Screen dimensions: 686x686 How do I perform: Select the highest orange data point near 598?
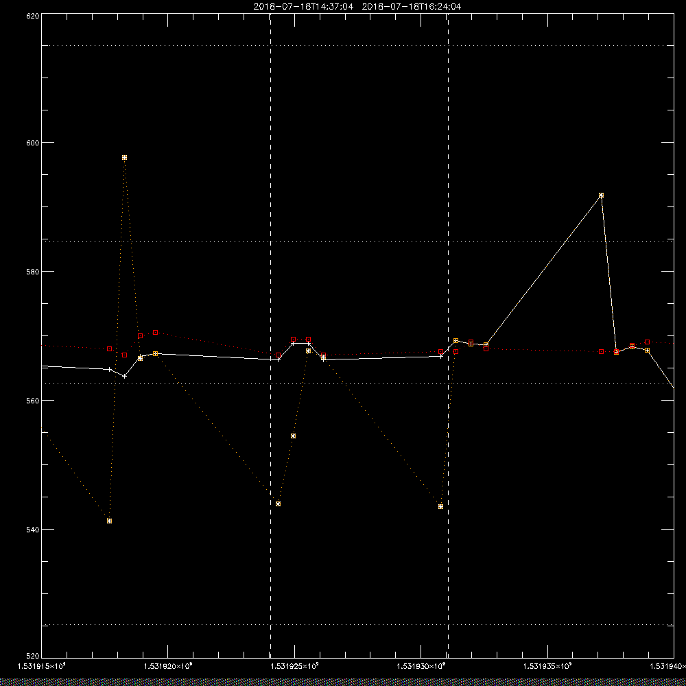[x=125, y=158]
